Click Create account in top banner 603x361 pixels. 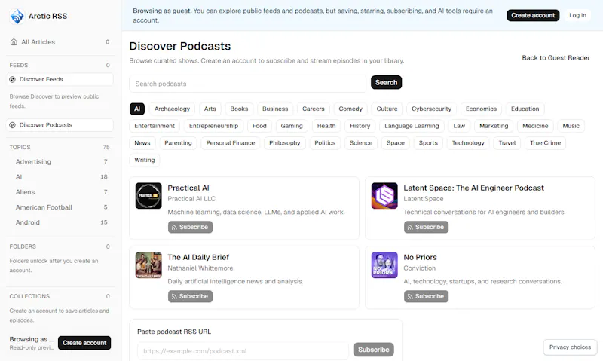[533, 15]
